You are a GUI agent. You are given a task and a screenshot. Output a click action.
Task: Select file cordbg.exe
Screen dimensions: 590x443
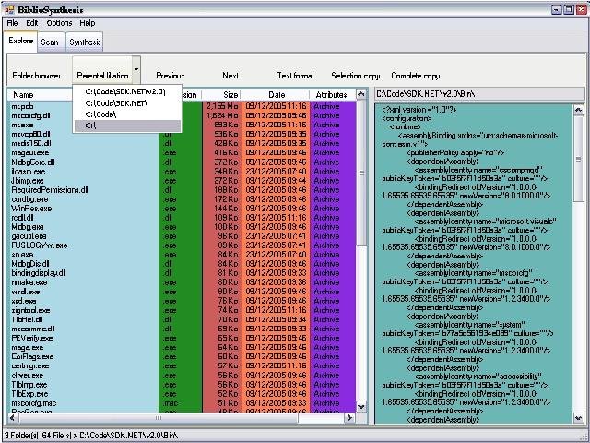[29, 199]
